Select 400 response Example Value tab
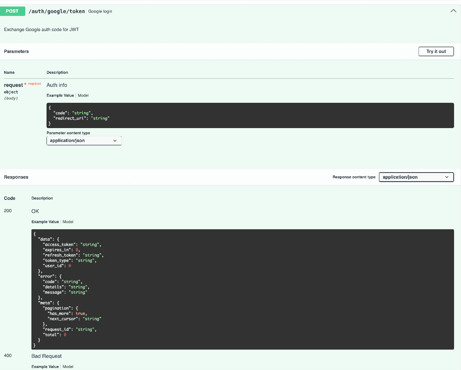Image resolution: width=461 pixels, height=370 pixels. [x=45, y=366]
